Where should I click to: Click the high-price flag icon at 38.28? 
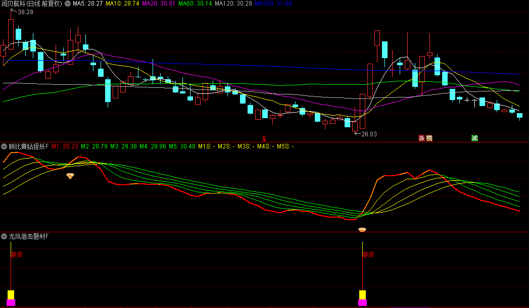pos(13,11)
